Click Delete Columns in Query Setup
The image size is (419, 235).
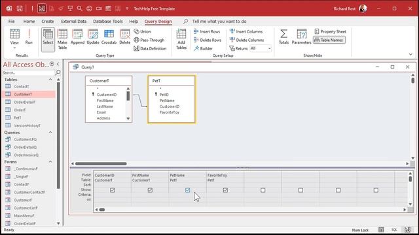(247, 40)
